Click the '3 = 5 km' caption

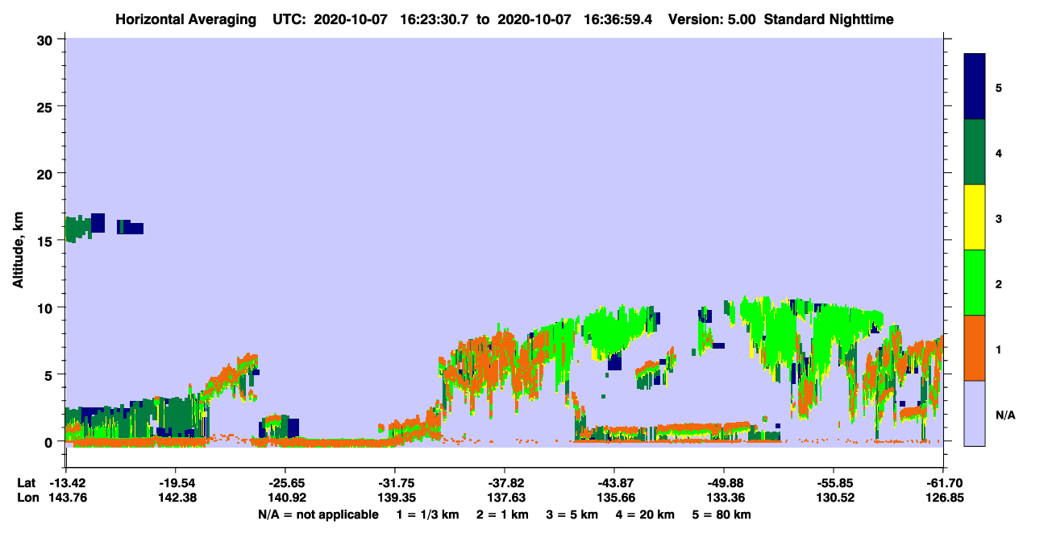point(573,514)
